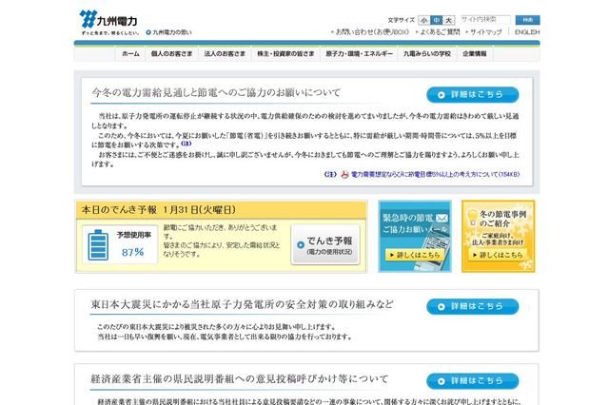This screenshot has width=609, height=405.
Task: Open the 九電みらいの学校 menu
Action: click(427, 54)
